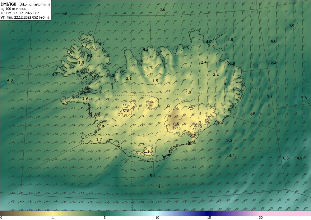Click the 5.1 value south of the coast
Image resolution: width=311 pixels, height=220 pixels.
coord(152,176)
